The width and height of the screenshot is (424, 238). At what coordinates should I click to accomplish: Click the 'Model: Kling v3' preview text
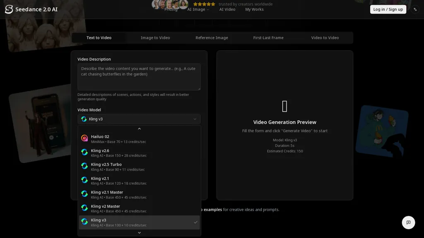tap(285, 140)
